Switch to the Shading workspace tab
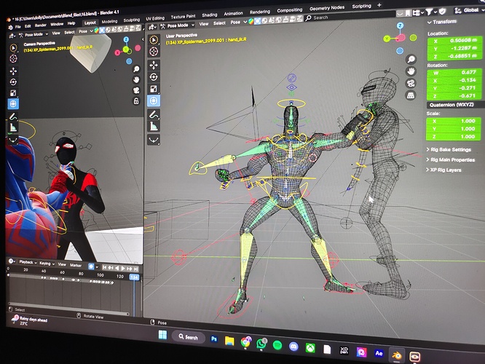The height and width of the screenshot is (364, 485). (210, 15)
